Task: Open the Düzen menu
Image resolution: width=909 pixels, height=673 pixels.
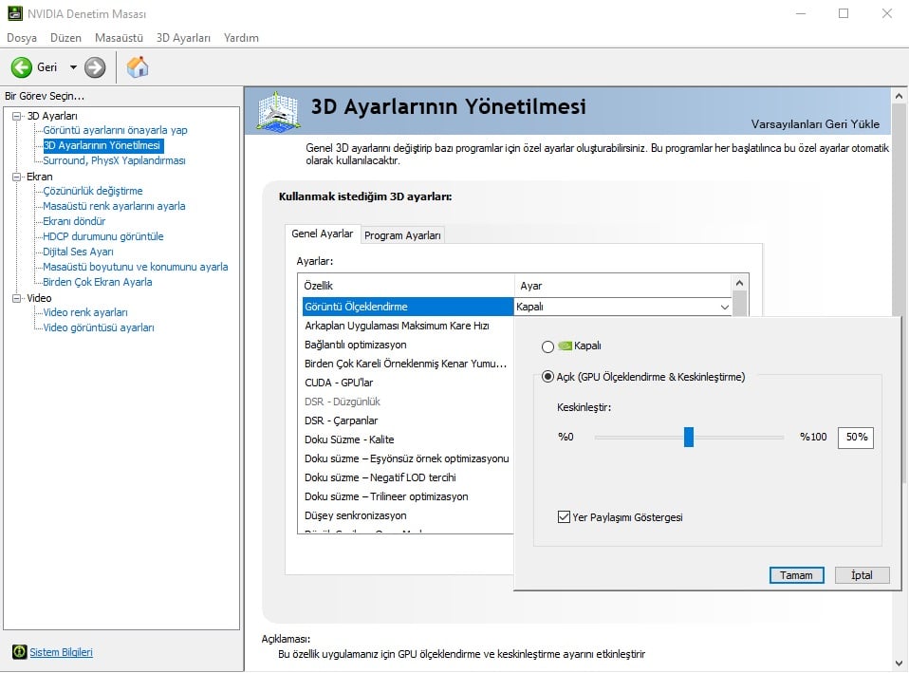Action: pyautogui.click(x=65, y=38)
